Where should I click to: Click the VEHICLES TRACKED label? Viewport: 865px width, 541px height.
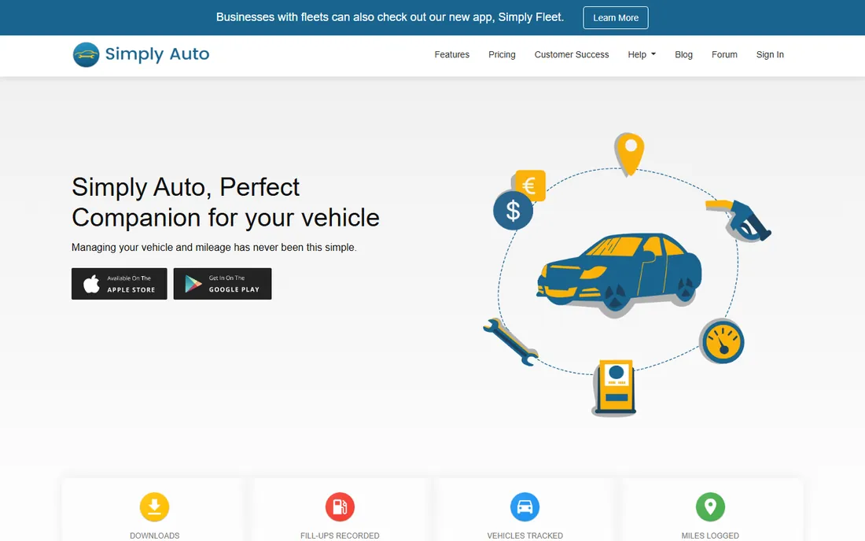pyautogui.click(x=525, y=535)
